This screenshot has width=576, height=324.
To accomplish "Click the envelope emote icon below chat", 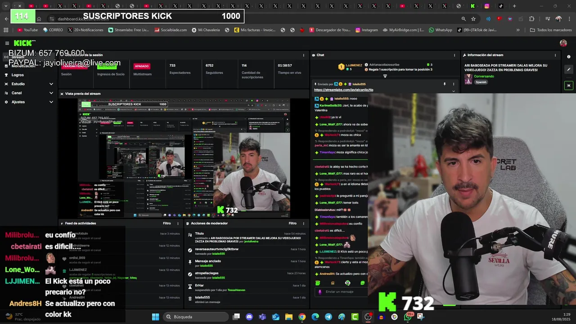I will click(x=333, y=283).
